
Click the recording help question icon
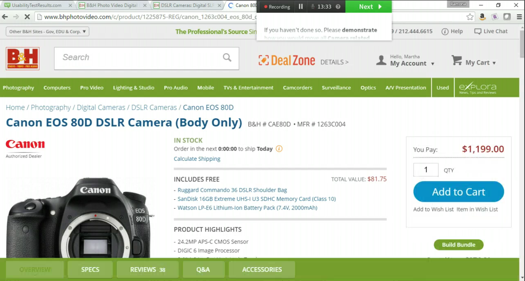pos(338,7)
